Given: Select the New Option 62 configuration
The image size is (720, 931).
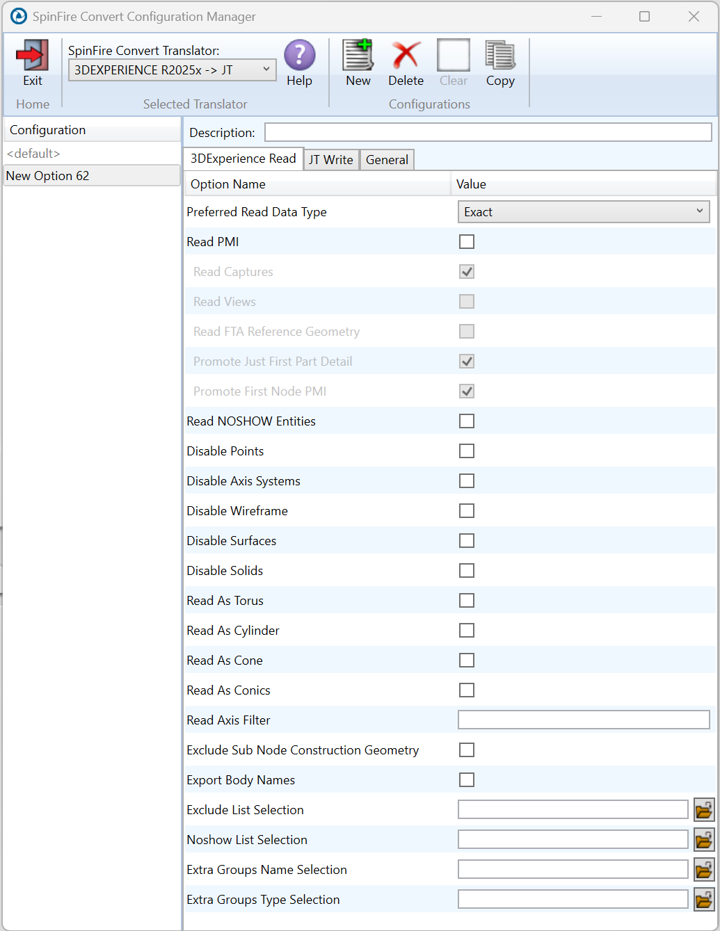Looking at the screenshot, I should click(x=92, y=176).
